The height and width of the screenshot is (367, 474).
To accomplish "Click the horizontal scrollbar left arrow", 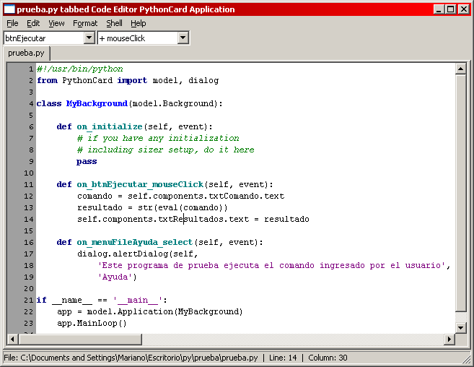I will [12, 339].
